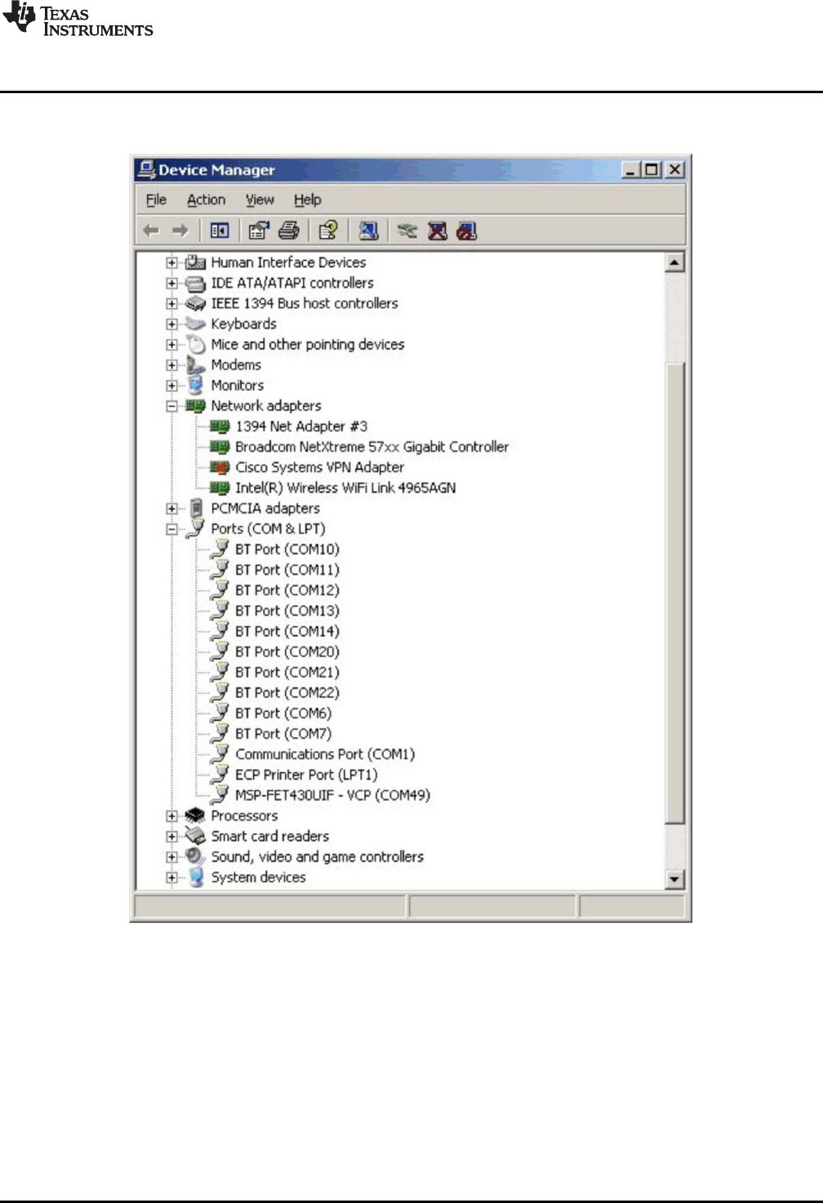Maximize the Device Manager window
This screenshot has width=823, height=1203.
click(x=652, y=169)
